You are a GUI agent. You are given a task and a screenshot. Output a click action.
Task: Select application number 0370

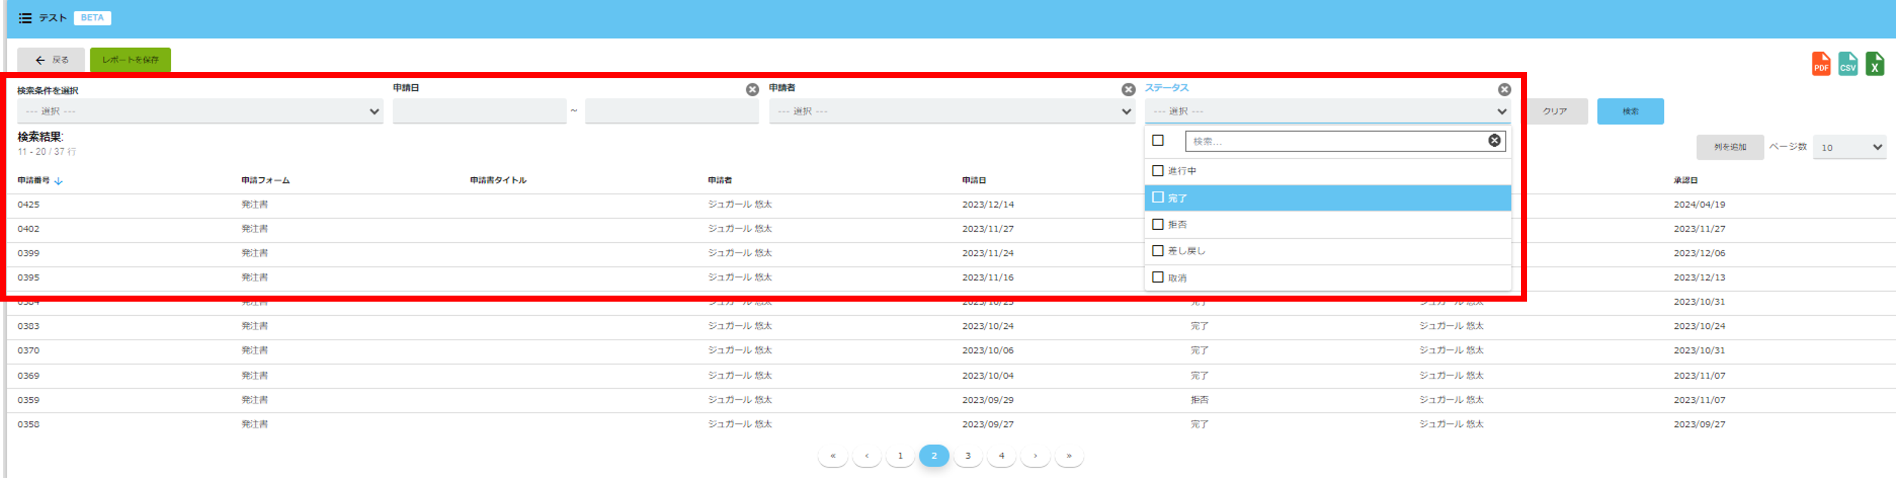(x=29, y=351)
